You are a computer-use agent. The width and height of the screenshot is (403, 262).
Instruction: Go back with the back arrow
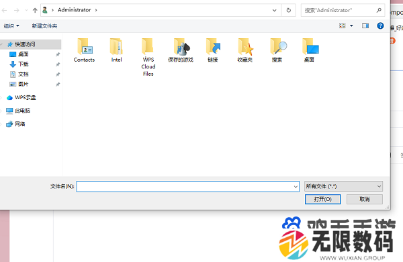(x=5, y=10)
